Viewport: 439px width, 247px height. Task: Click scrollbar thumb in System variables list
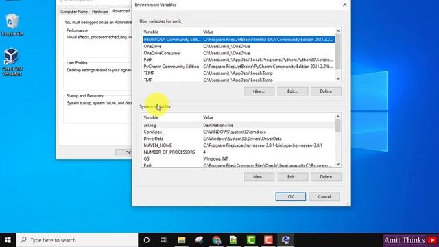pyautogui.click(x=338, y=126)
